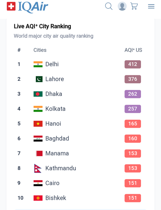The width and height of the screenshot is (161, 210).
Task: Click the 262 AQI badge for Dhaka
Action: [x=133, y=94]
